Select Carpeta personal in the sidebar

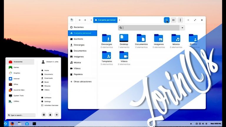pos(83,33)
